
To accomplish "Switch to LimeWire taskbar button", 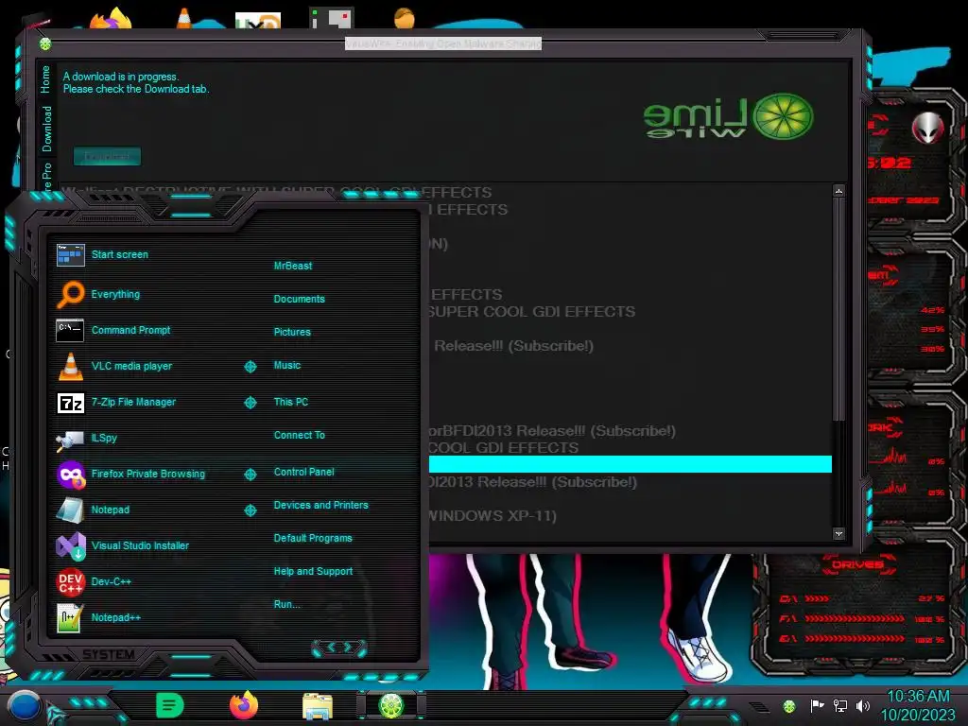I will (x=390, y=705).
